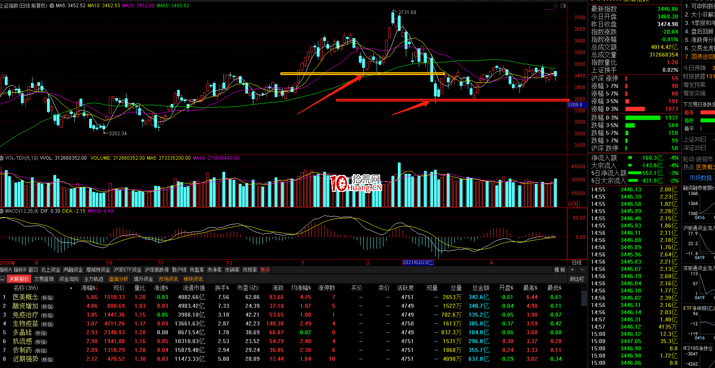715x368 pixels.
Task: Click the 名称(366) column header
Action: click(x=26, y=288)
